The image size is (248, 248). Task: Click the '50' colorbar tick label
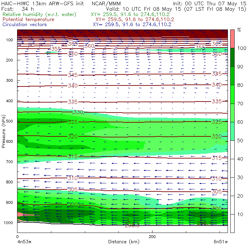(x=240, y=141)
